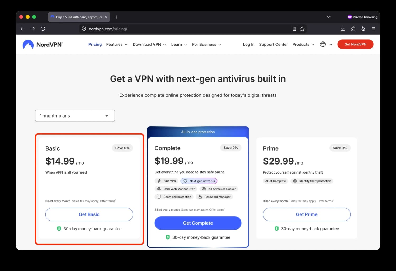Screen dimensions: 396x271
Task: Bookmark this page with star
Action: (302, 29)
